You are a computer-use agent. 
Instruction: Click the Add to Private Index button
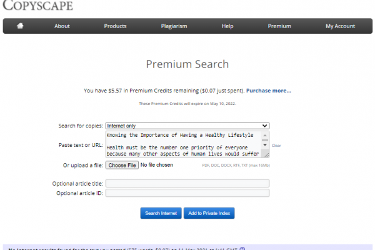(x=209, y=213)
